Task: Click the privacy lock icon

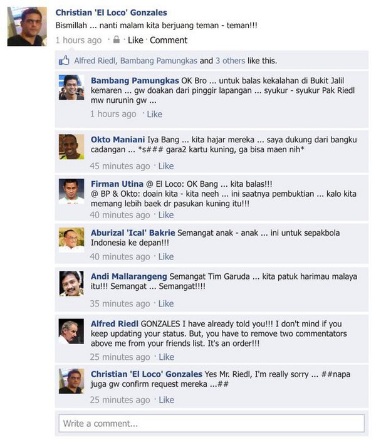Action: pyautogui.click(x=116, y=39)
